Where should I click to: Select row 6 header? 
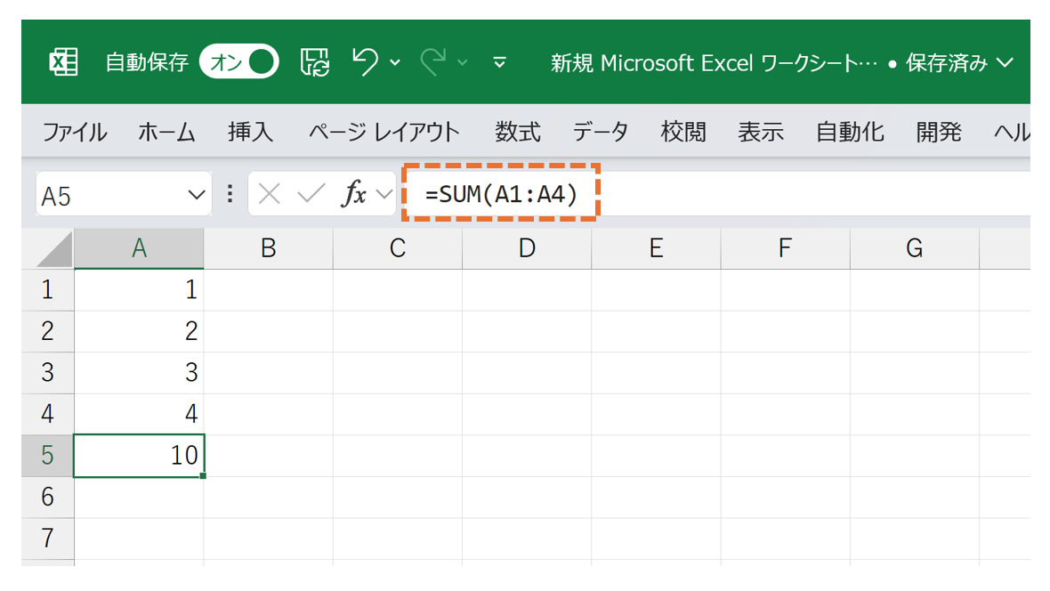point(47,498)
